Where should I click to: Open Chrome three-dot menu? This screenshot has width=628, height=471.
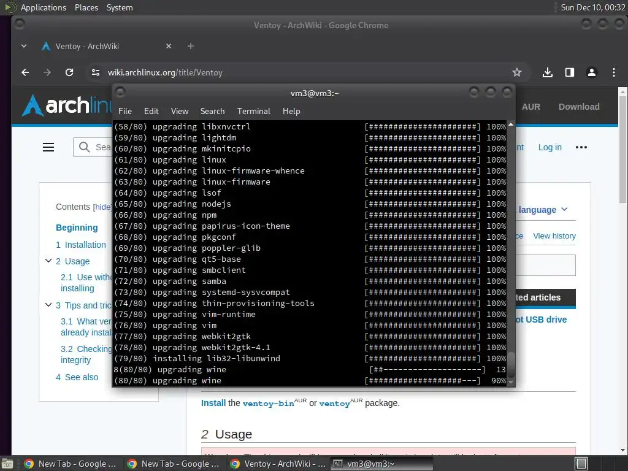click(613, 72)
